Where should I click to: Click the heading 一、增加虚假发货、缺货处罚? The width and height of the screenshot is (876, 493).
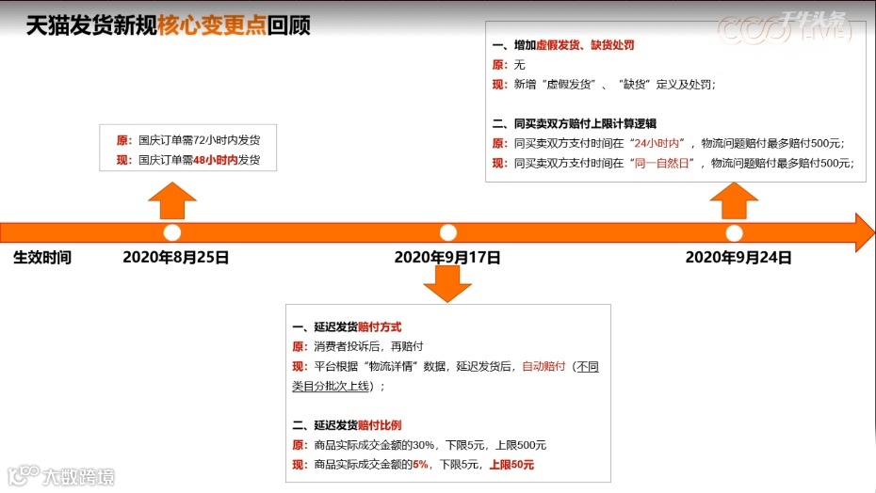click(x=563, y=45)
